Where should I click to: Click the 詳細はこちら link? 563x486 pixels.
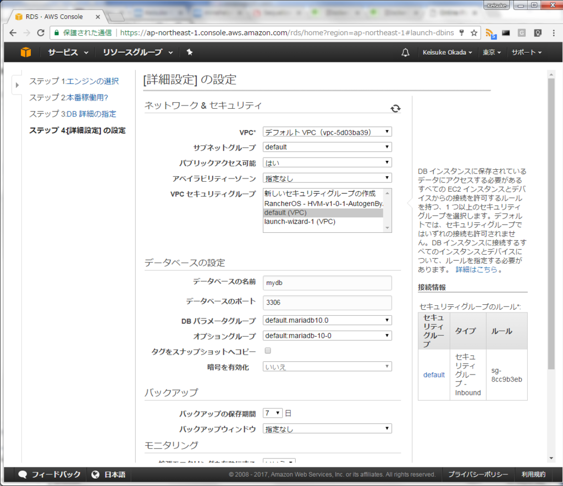(476, 270)
